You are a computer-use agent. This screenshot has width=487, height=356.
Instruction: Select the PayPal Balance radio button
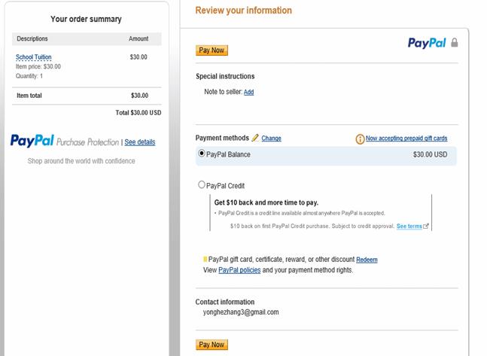(x=202, y=153)
